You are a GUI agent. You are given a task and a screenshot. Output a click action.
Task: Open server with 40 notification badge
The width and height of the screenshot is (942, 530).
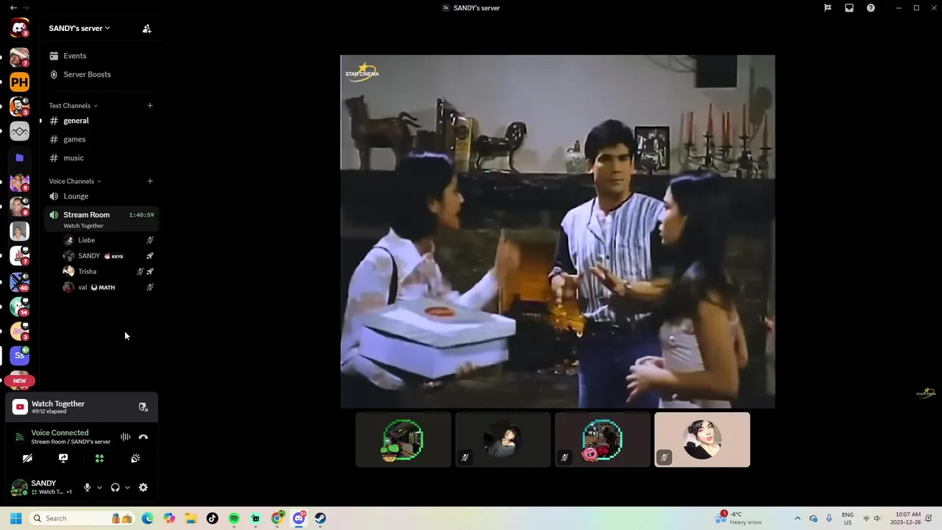(19, 281)
